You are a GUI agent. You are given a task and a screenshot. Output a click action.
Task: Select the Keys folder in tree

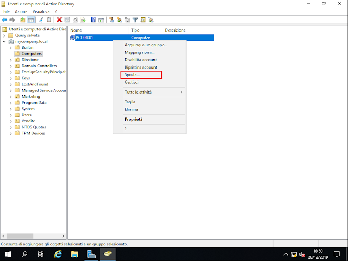(x=26, y=78)
